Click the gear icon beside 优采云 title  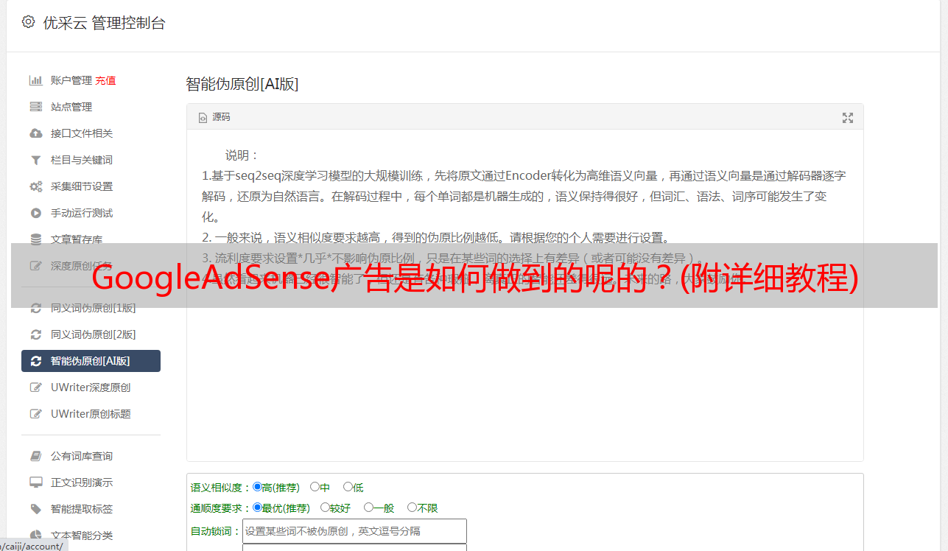pyautogui.click(x=28, y=22)
